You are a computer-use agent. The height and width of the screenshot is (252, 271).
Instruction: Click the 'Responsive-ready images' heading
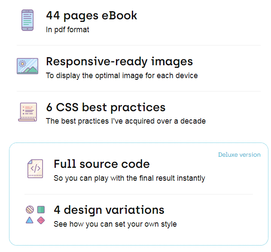(x=119, y=61)
